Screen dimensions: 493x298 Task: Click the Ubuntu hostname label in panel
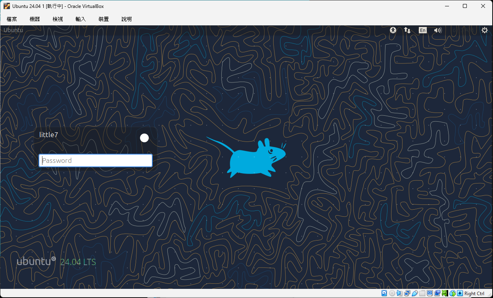[13, 30]
